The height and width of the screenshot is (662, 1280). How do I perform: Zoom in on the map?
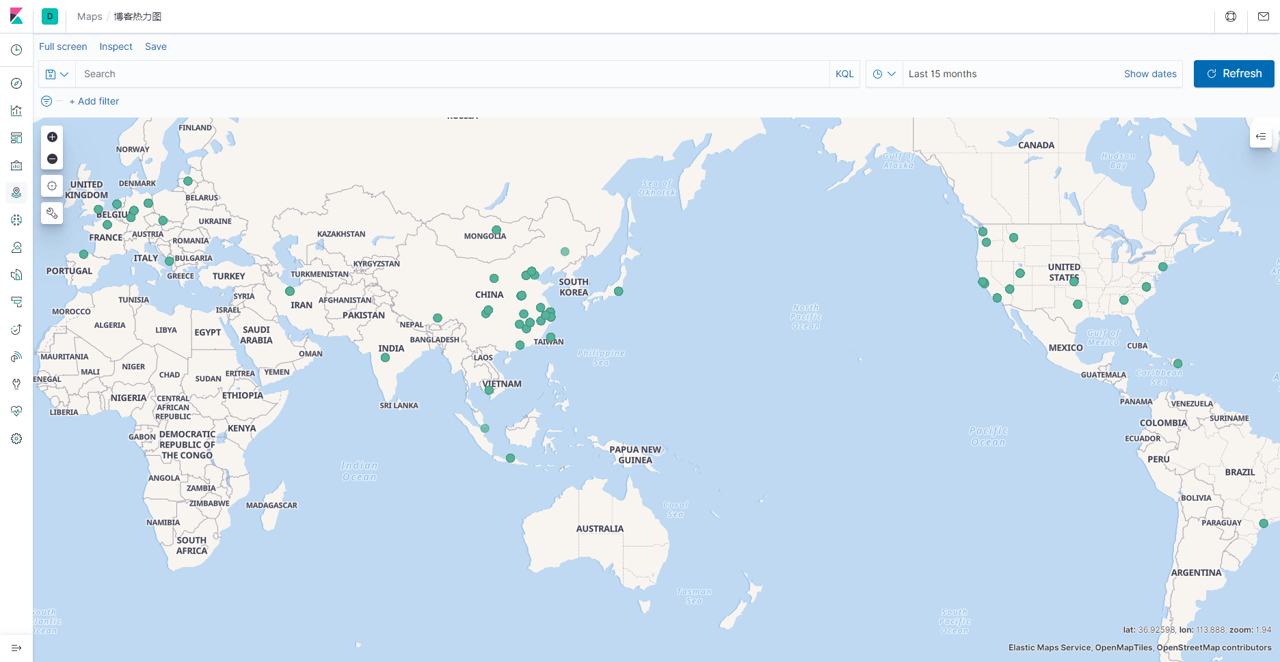pos(52,137)
